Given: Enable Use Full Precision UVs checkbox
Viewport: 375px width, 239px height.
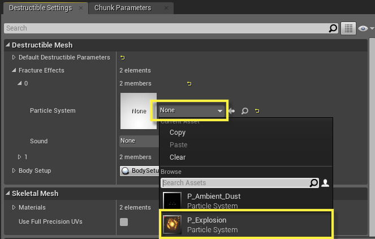Looking at the screenshot, I should coord(124,222).
